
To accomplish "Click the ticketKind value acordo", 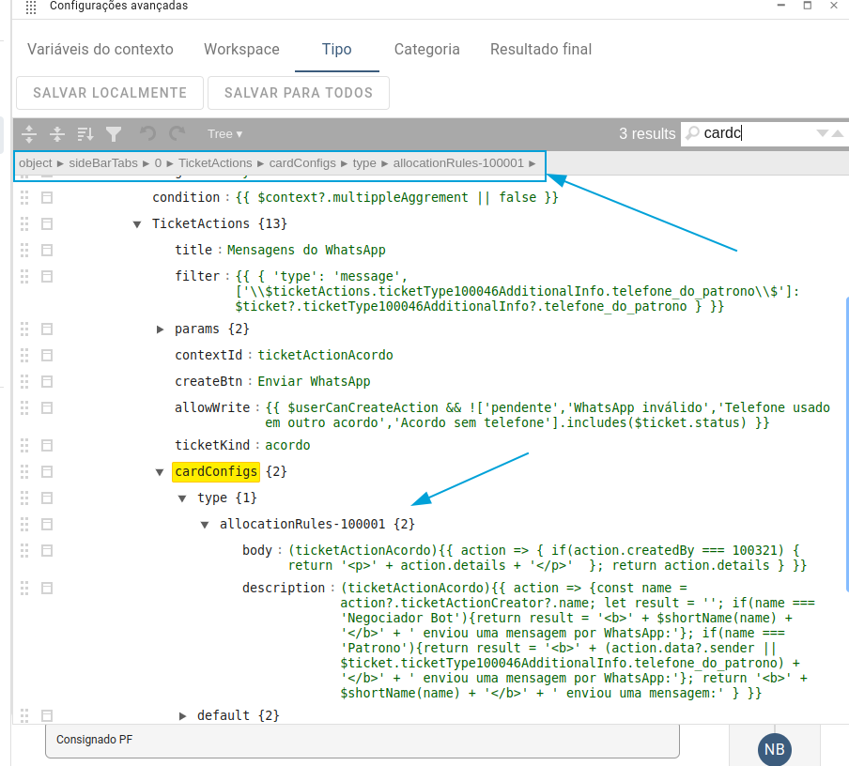I will [x=287, y=446].
